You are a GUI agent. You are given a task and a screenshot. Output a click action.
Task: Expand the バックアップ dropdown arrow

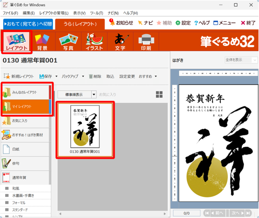coord(83,76)
